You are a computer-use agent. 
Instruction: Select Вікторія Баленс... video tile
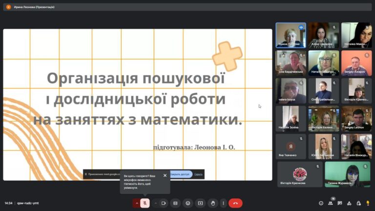point(324,119)
